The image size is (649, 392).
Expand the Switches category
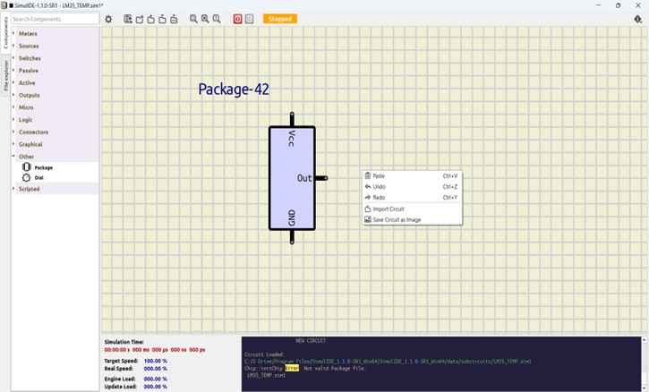tap(30, 58)
